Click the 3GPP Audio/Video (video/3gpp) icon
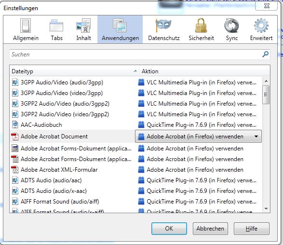283x245 pixels. 15,93
